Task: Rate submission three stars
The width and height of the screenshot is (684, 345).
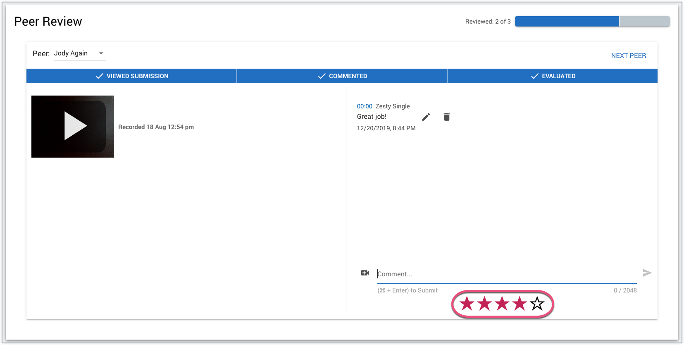Action: pyautogui.click(x=502, y=304)
